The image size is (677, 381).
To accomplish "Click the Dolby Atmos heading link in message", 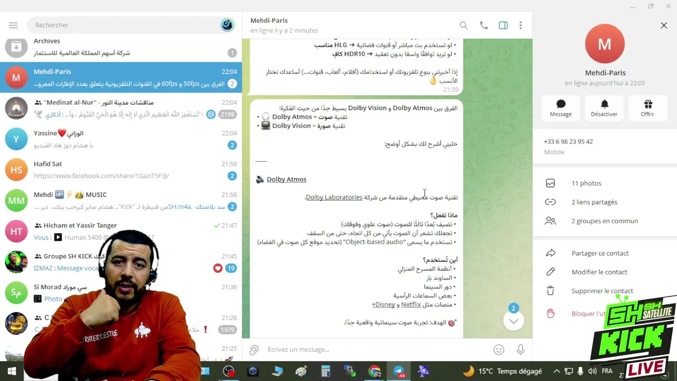I will tap(286, 179).
